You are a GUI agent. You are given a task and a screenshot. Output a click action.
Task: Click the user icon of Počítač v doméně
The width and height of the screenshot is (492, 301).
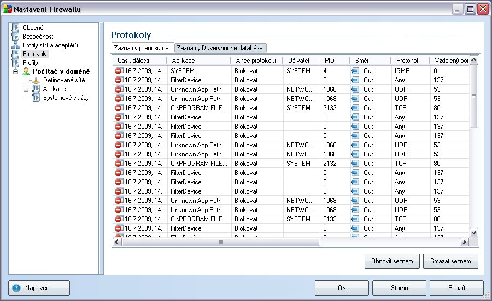click(26, 71)
